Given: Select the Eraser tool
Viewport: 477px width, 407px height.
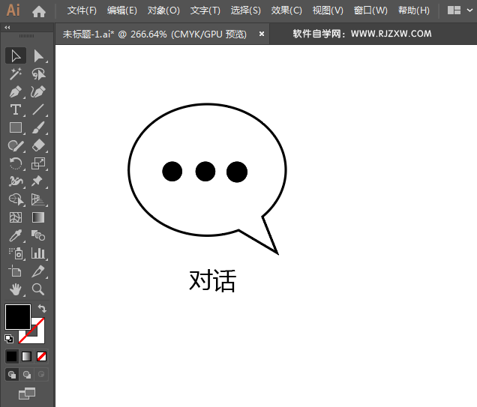Looking at the screenshot, I should pos(38,145).
